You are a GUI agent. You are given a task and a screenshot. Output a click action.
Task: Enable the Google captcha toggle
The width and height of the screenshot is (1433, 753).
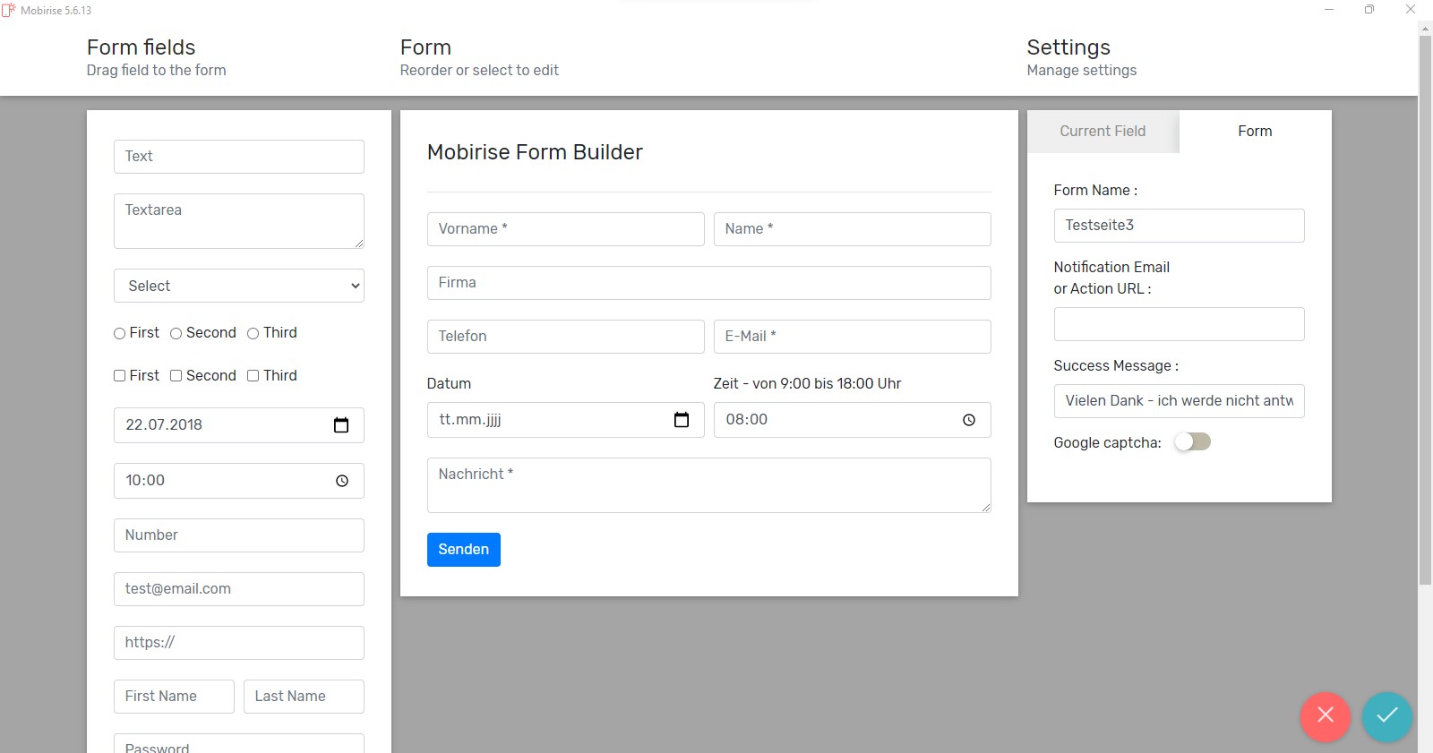tap(1192, 442)
